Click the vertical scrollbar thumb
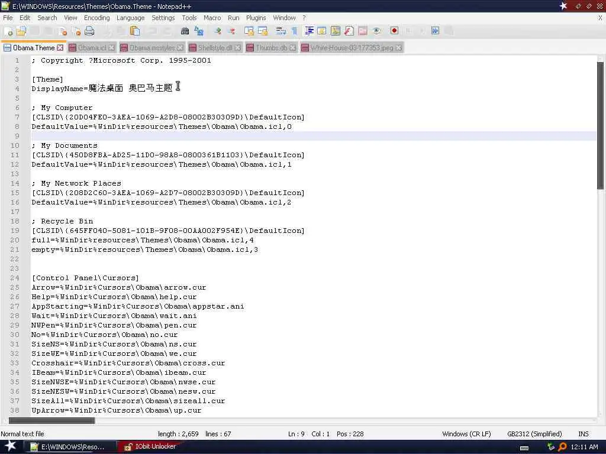The height and width of the screenshot is (454, 606). (600, 125)
